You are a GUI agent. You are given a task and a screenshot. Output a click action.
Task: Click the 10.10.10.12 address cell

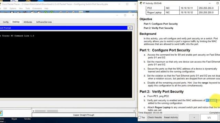coord(188,12)
